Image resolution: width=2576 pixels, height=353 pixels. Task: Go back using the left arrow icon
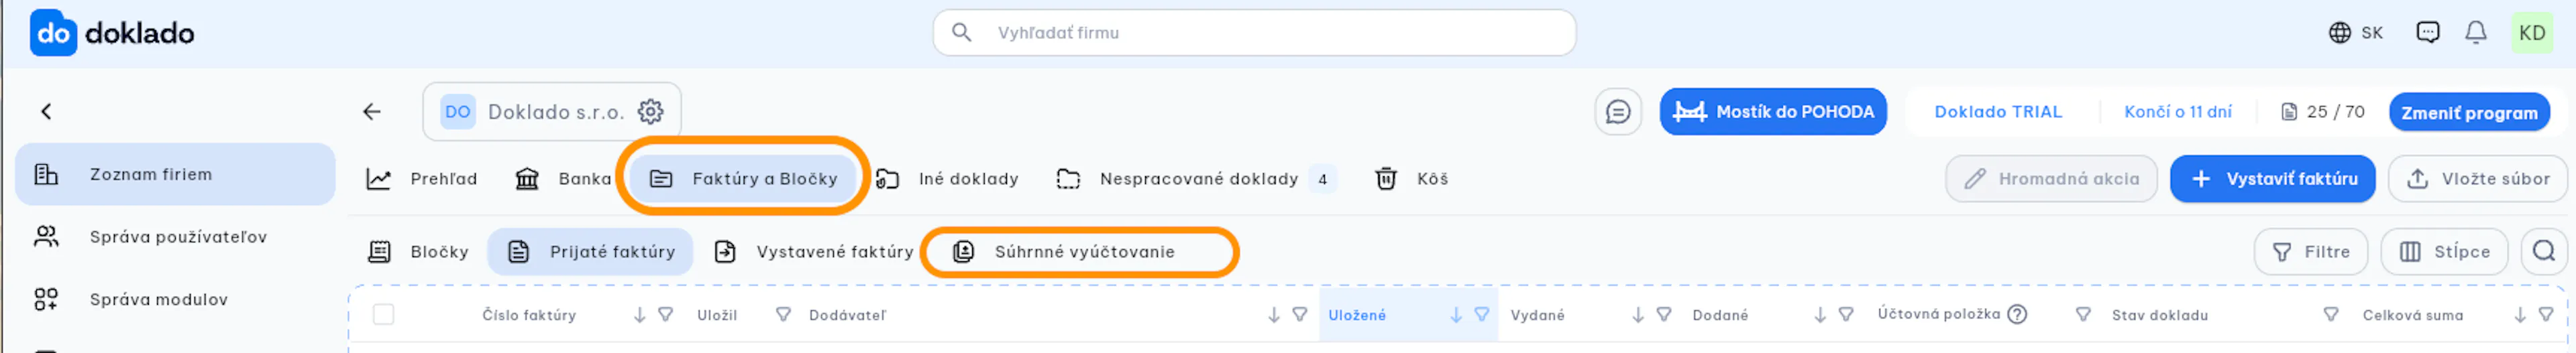pyautogui.click(x=372, y=112)
